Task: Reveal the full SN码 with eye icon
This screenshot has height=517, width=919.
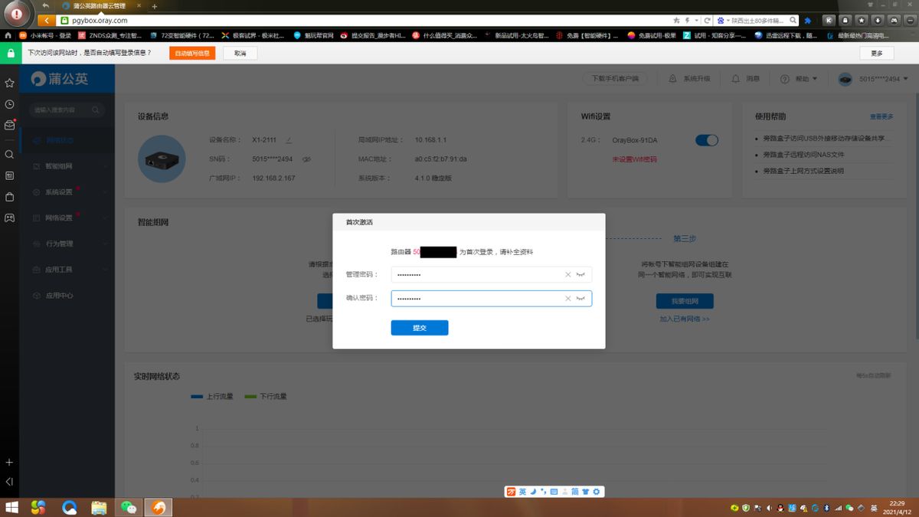Action: (x=306, y=159)
